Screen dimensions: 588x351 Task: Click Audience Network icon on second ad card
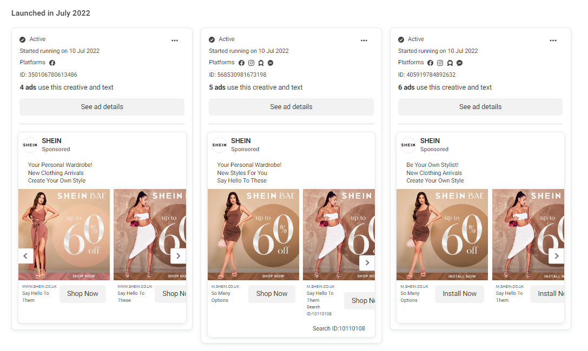point(261,63)
